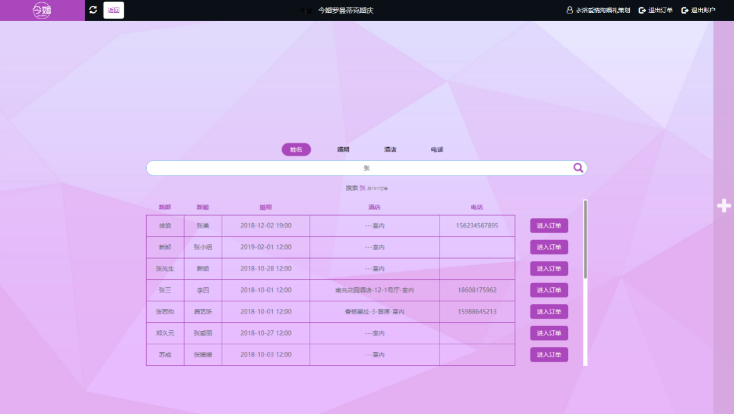Click the groom name cell 徐浪
734x414 pixels.
[x=165, y=226]
